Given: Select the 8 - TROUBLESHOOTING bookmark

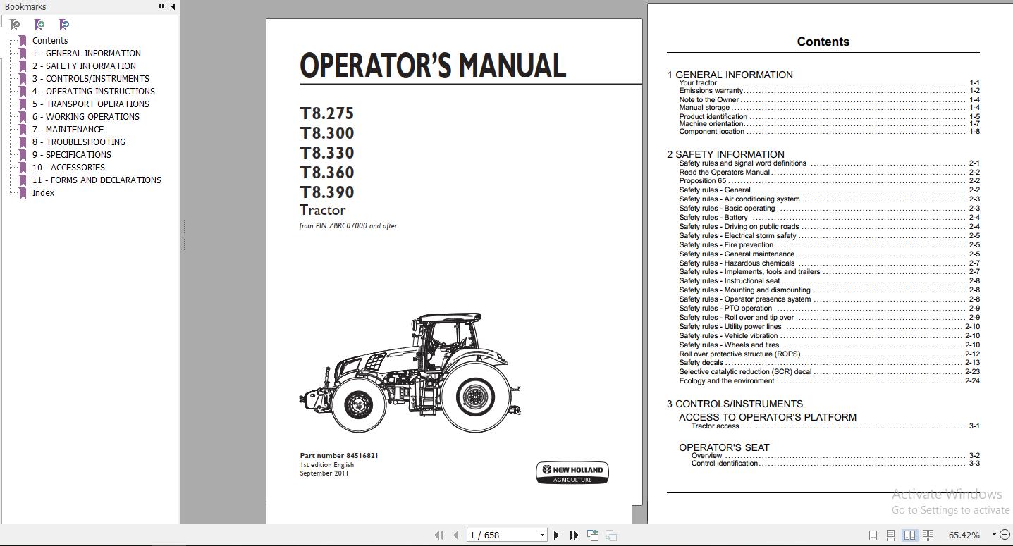Looking at the screenshot, I should (78, 142).
